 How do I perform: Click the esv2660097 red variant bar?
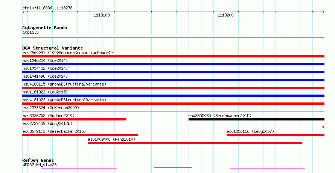[x=173, y=56]
